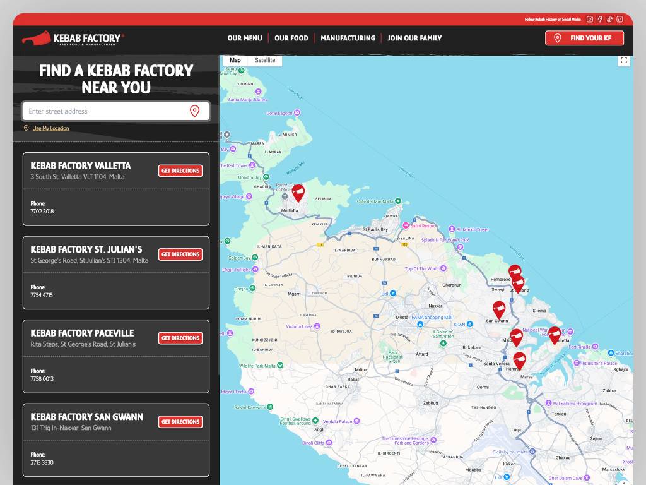Click the Inquisitor's Palace map marker

[577, 363]
